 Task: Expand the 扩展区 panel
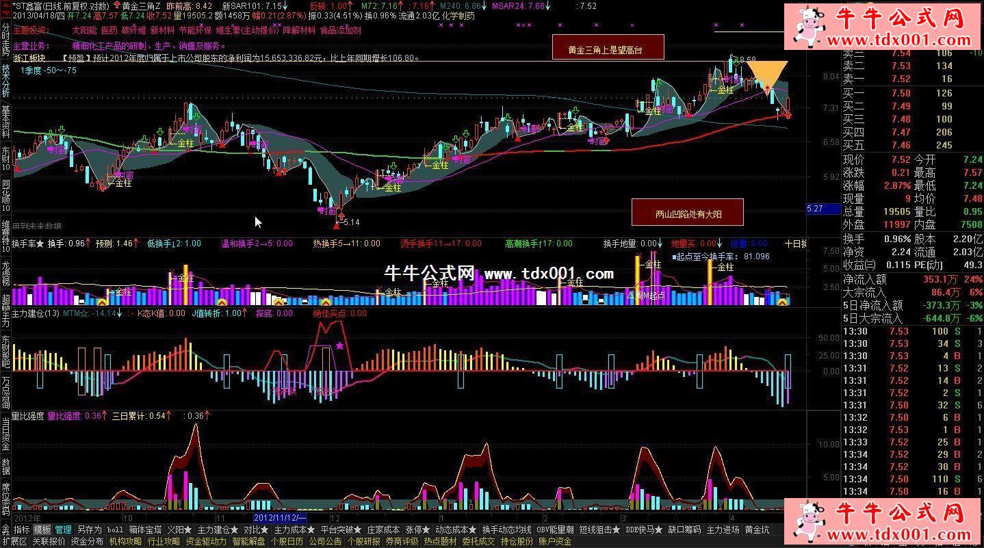pos(14,541)
